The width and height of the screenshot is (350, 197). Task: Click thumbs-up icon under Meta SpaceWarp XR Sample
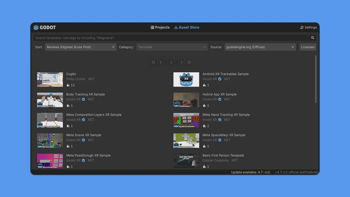[x=204, y=146]
